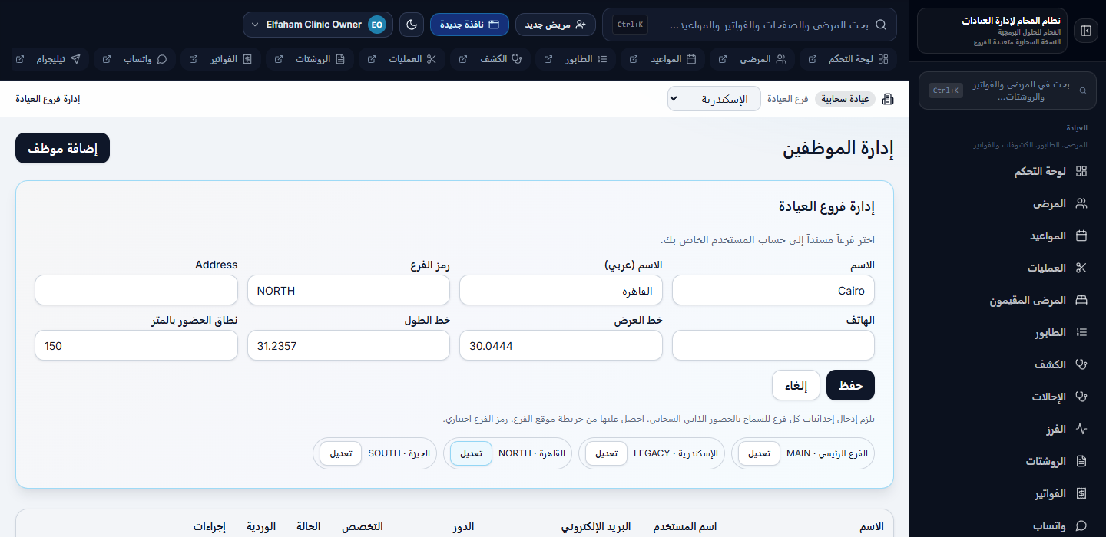Click the top bar تيليجرام shortcut
This screenshot has height=537, width=1106.
pyautogui.click(x=59, y=59)
